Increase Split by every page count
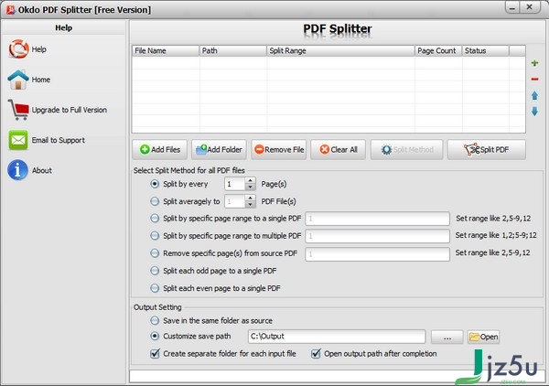Viewport: 549px width, 386px height. [x=250, y=181]
